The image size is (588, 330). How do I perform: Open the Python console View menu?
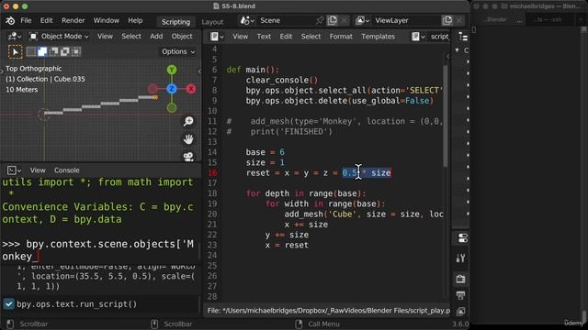coord(38,170)
